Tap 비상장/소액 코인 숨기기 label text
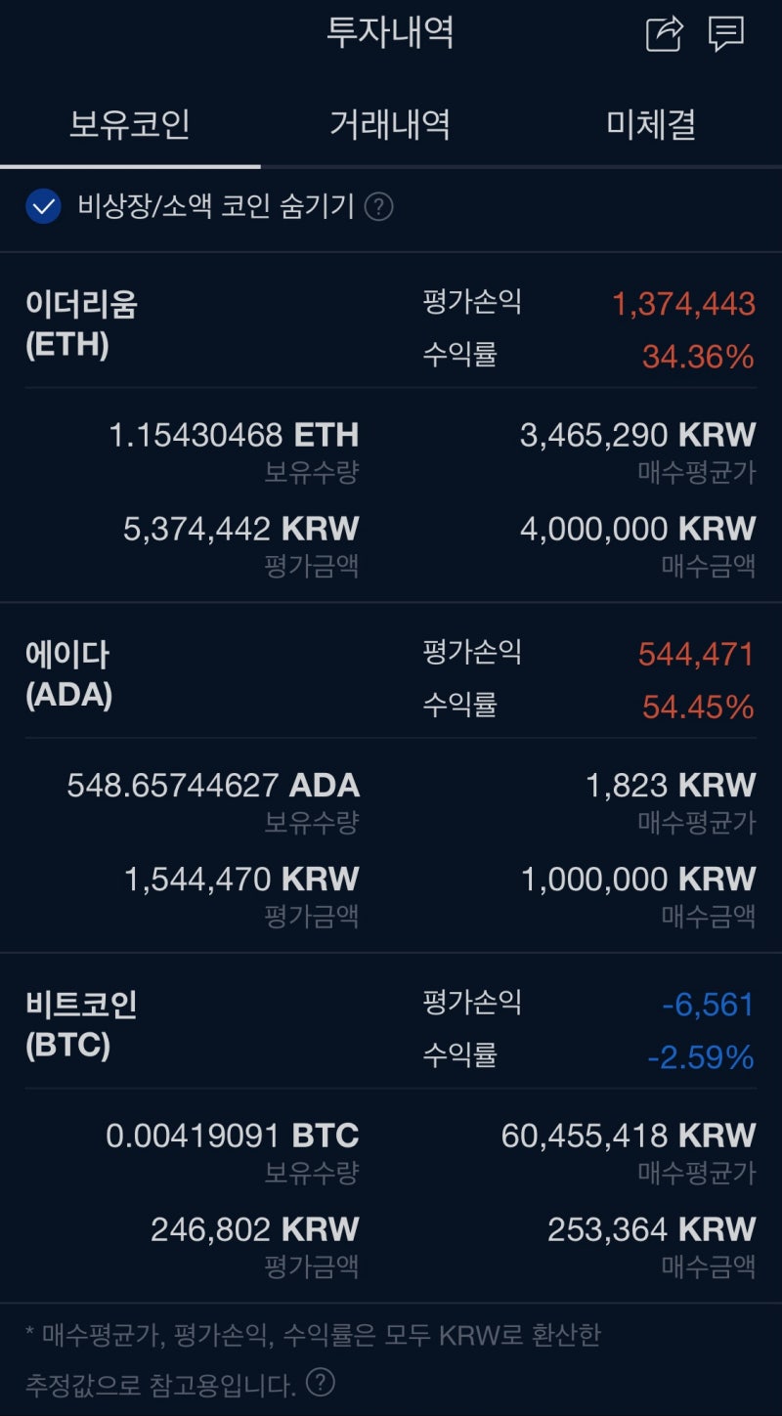Viewport: 782px width, 1416px height. (216, 207)
